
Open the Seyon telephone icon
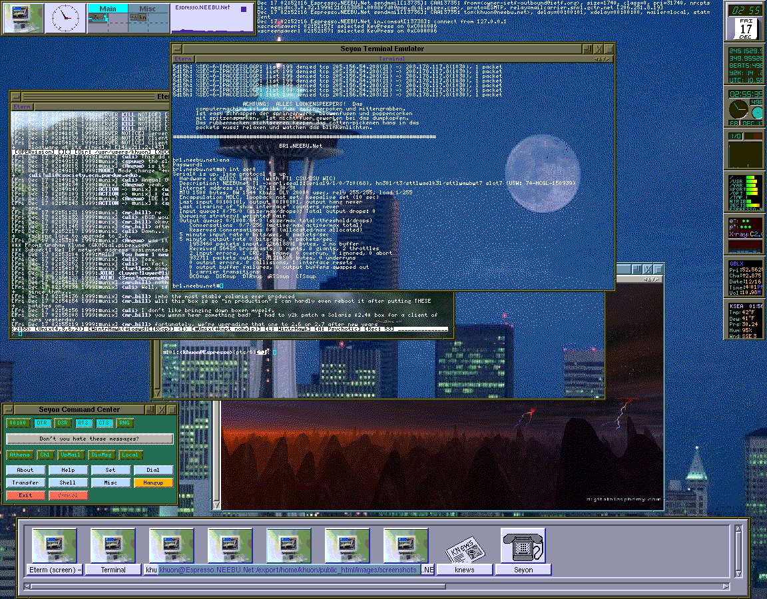click(x=523, y=545)
